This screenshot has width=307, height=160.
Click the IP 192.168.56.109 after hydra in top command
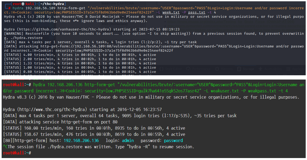click(41, 8)
